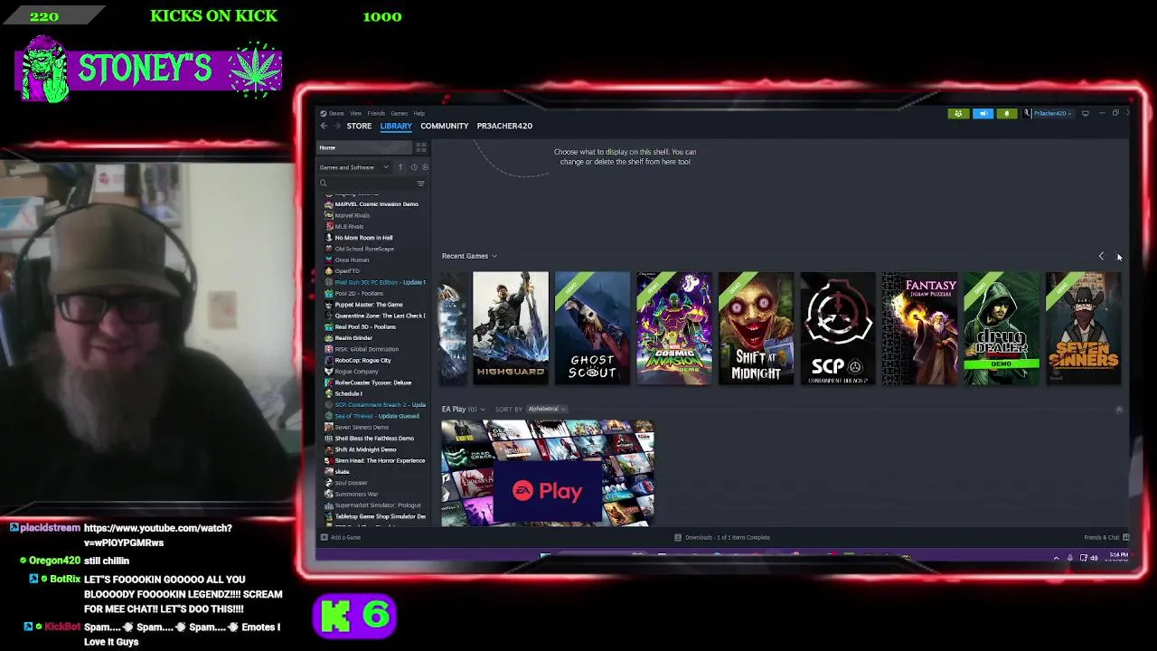Switch to the STORE tab
The image size is (1157, 651).
[x=359, y=126]
